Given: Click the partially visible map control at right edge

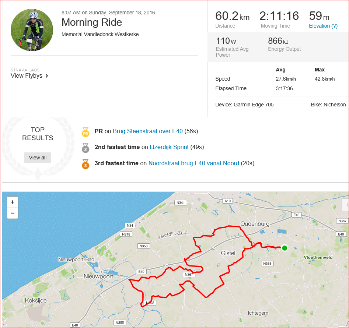Looking at the screenshot, I should pyautogui.click(x=345, y=205).
